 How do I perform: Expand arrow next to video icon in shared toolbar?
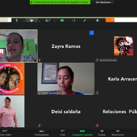click(x=39, y=21)
